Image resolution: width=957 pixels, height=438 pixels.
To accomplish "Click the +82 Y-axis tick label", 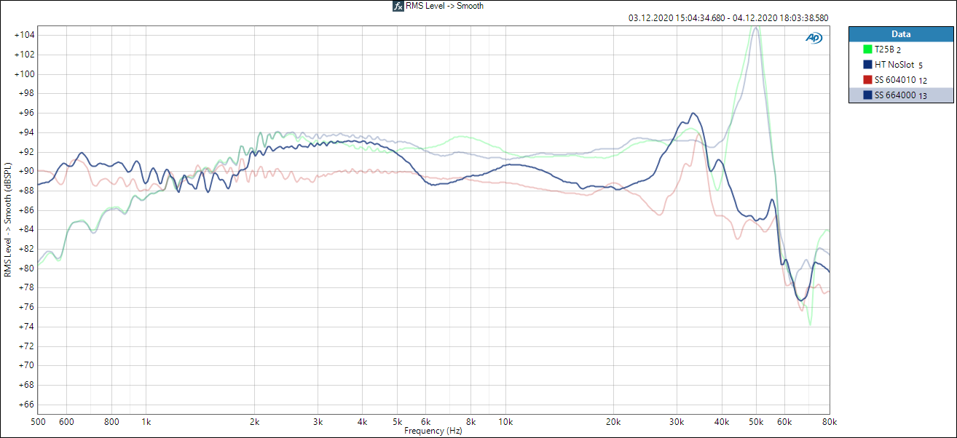I will coord(25,249).
